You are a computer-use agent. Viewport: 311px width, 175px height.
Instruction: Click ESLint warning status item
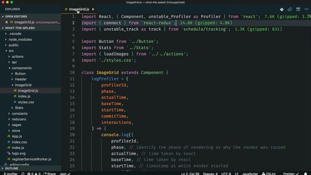pos(269,174)
